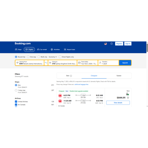The height and width of the screenshot is (148, 148).
Task: Click the Air Canada logo on 11:20 AM flight
Action: coord(60,101)
